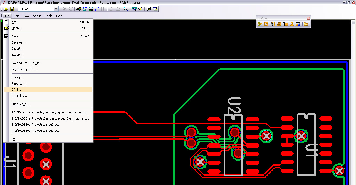Image resolution: width=356 pixels, height=185 pixels.
Task: Choose Import... menu entry
Action: click(x=48, y=49)
